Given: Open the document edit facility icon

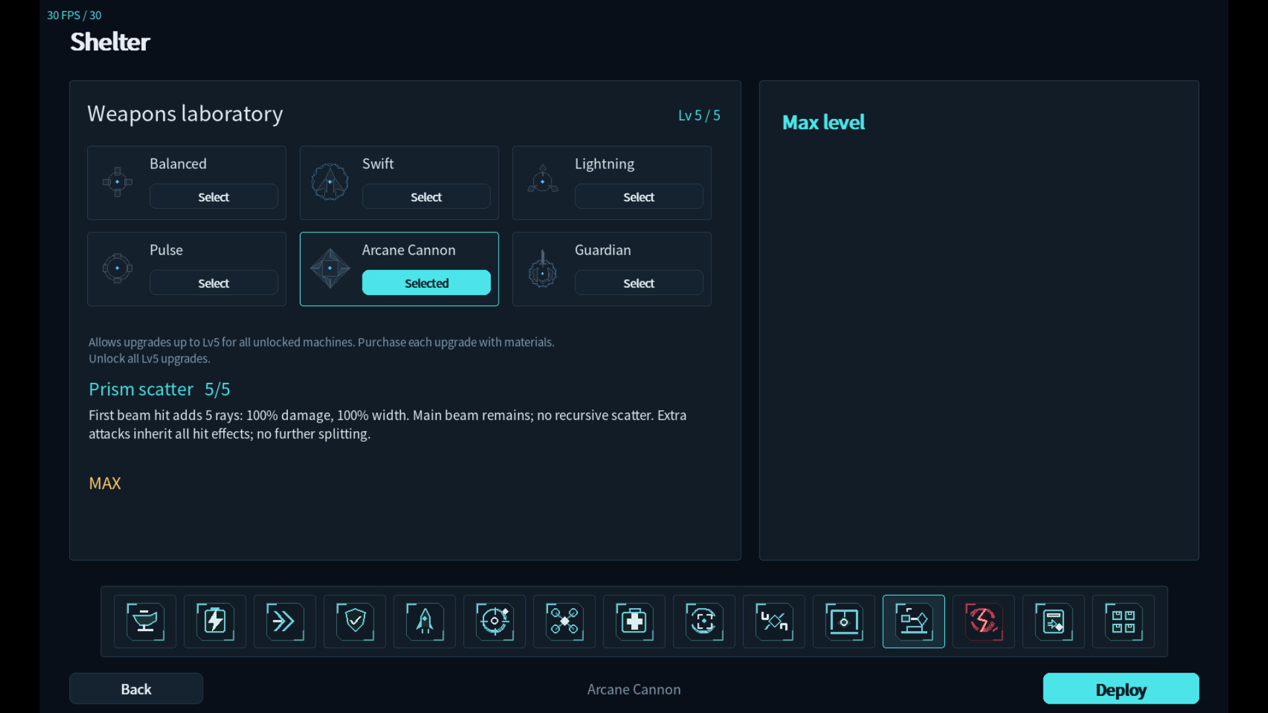Looking at the screenshot, I should 1054,621.
